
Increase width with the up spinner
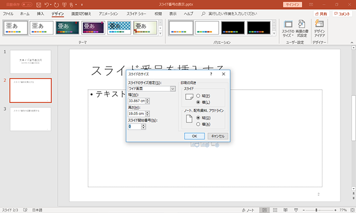click(x=148, y=100)
